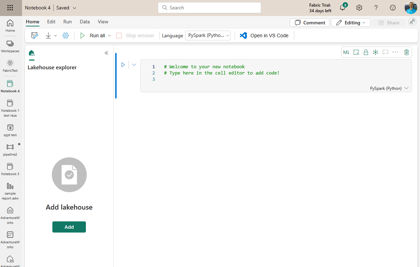Open the Run all dropdown arrow
Viewport: 420px width, 267px height.
click(x=109, y=36)
